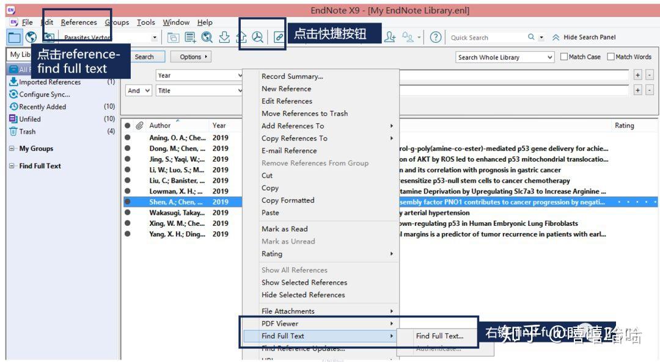Create a new reference using the toolbar icon

click(x=190, y=37)
